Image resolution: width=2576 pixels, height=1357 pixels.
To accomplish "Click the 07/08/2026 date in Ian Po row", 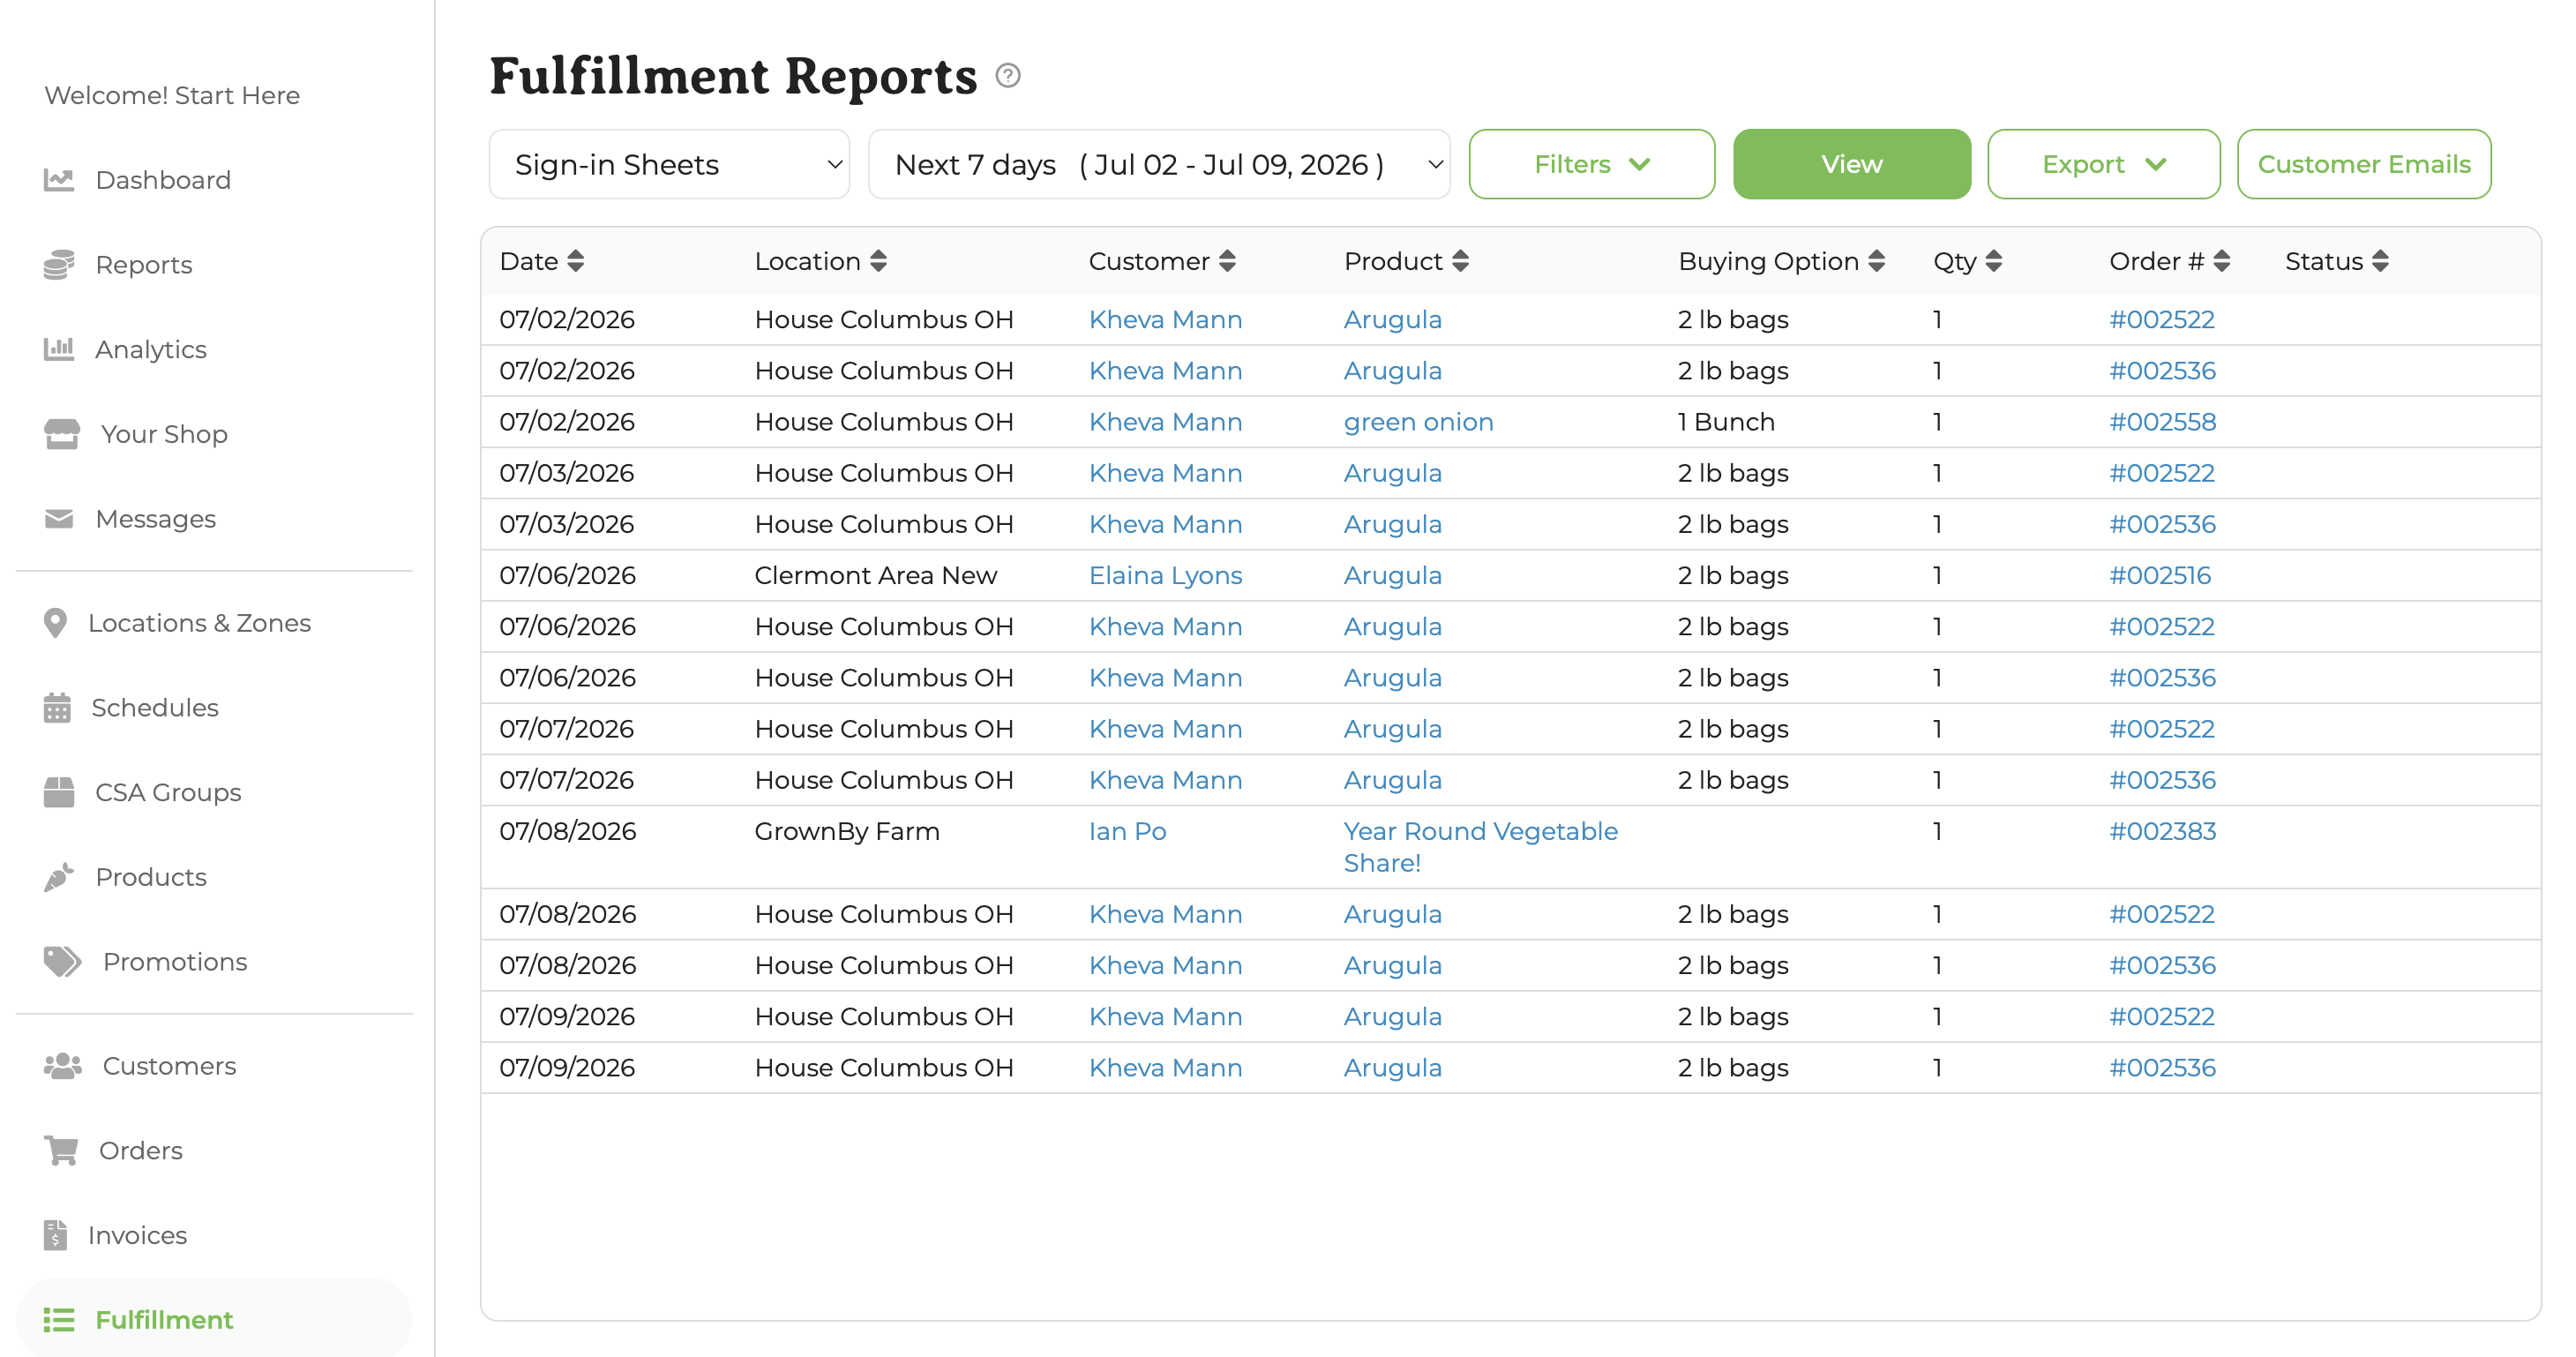I will point(567,831).
